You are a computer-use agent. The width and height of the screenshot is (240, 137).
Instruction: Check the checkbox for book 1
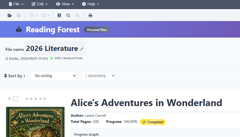(15, 99)
